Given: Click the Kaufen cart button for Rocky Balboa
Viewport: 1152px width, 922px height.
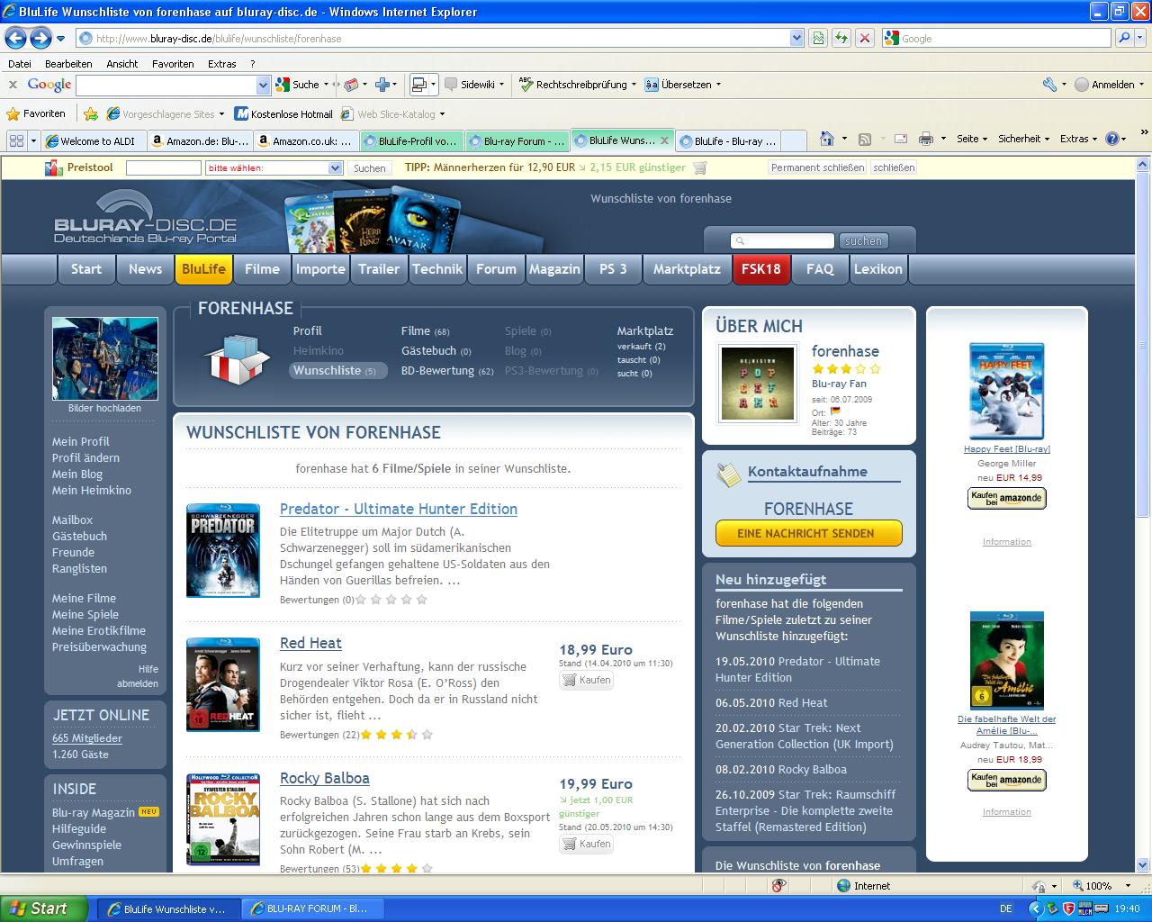Looking at the screenshot, I should click(x=586, y=844).
